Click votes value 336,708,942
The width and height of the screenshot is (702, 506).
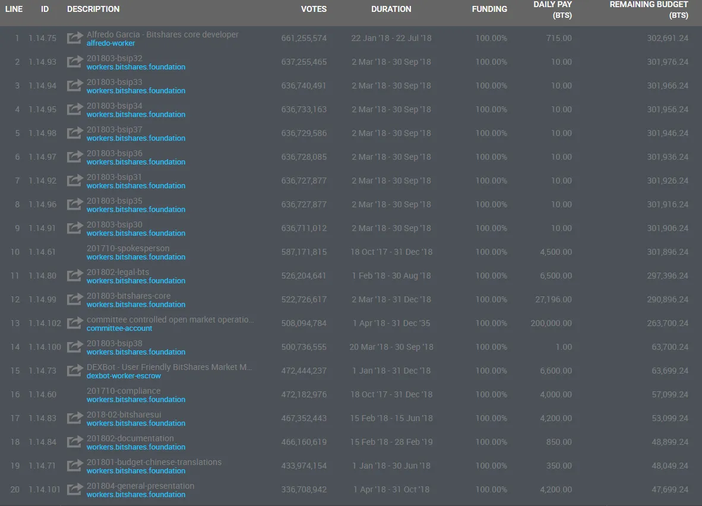304,490
